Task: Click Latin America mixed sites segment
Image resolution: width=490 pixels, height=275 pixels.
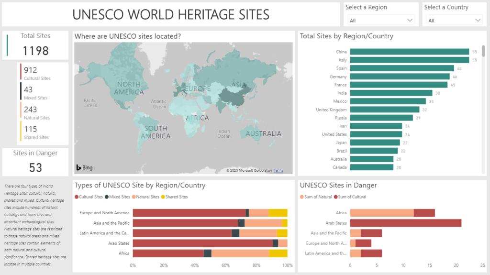Action: point(235,233)
